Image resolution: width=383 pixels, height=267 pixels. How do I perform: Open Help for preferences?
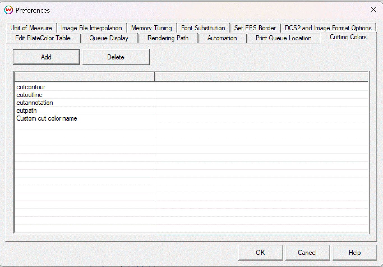(x=354, y=253)
